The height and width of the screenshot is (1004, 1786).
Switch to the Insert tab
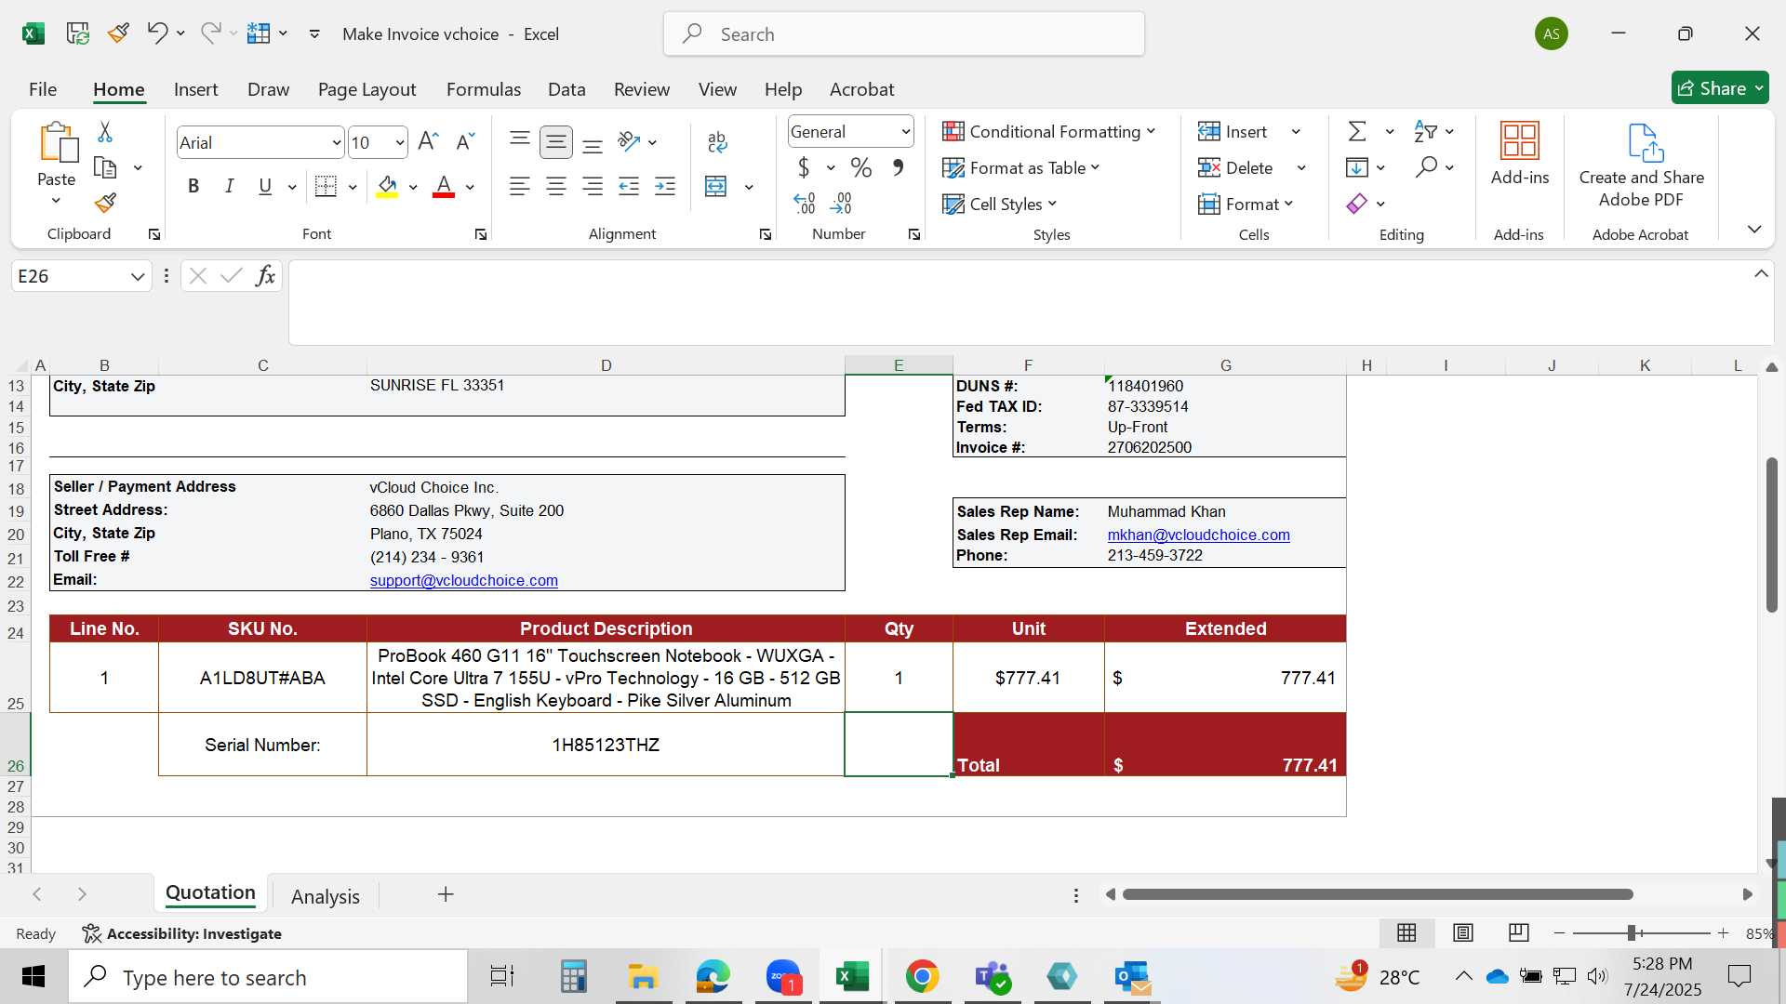click(195, 89)
